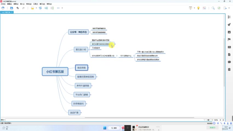Open the 修改 menu

click(29, 4)
